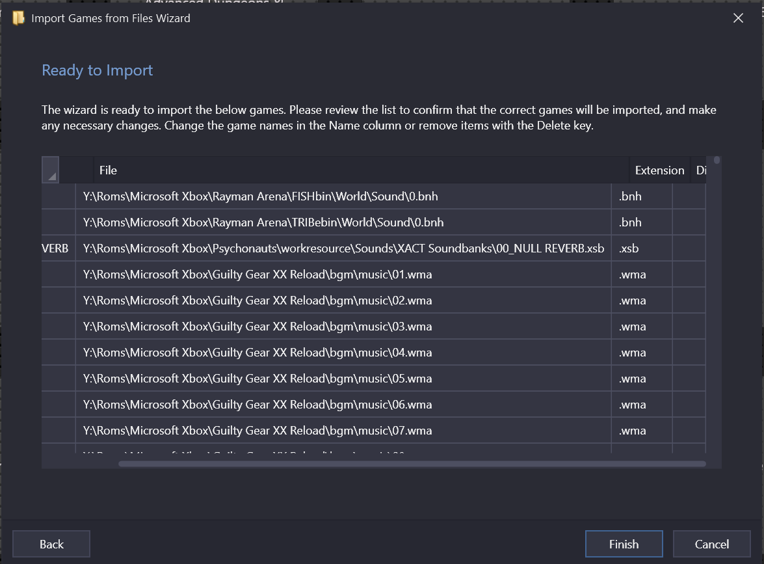Close the Import Games from Files Wizard

(738, 18)
